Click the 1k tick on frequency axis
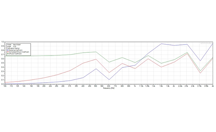 [x=135, y=86]
